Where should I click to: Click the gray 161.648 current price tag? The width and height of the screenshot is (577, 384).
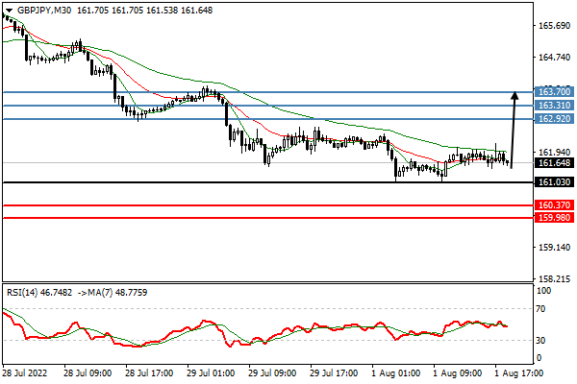(553, 162)
